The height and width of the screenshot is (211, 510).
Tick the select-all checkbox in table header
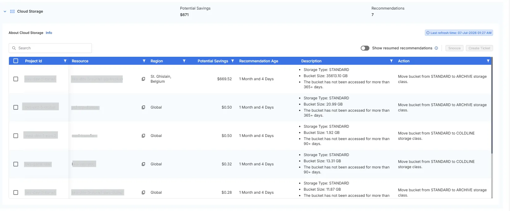(16, 61)
